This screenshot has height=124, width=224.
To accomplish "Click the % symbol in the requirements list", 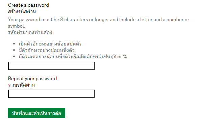I will click(x=125, y=57).
